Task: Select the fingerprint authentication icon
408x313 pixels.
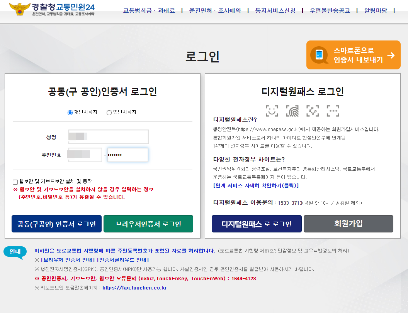Action: (292, 111)
